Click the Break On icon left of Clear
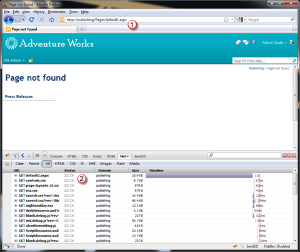 (7, 164)
